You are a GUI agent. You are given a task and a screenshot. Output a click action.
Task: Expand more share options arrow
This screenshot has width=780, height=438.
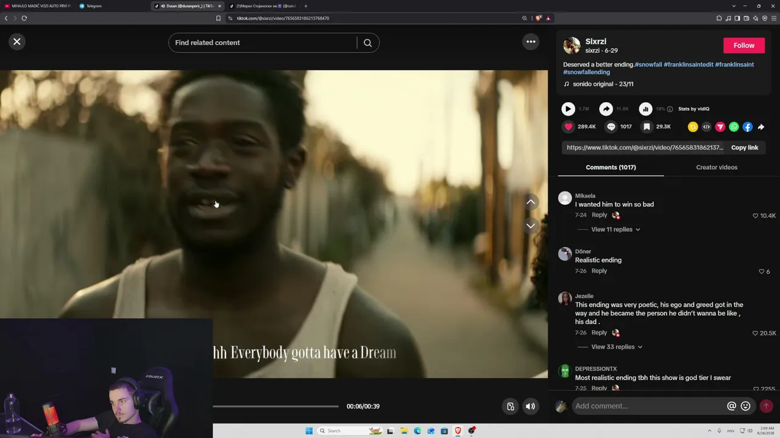pos(761,127)
